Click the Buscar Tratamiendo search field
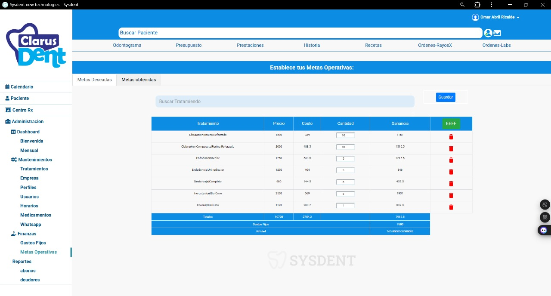The image size is (551, 296). 285,101
